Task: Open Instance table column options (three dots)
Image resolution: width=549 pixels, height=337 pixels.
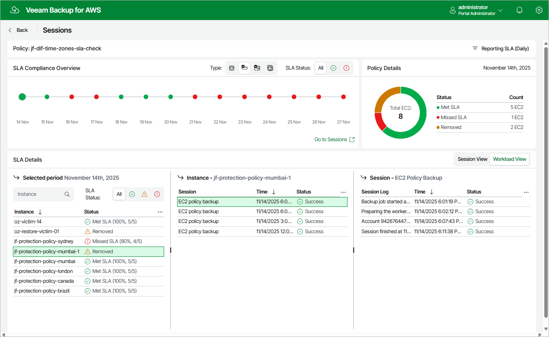Action: 160,212
